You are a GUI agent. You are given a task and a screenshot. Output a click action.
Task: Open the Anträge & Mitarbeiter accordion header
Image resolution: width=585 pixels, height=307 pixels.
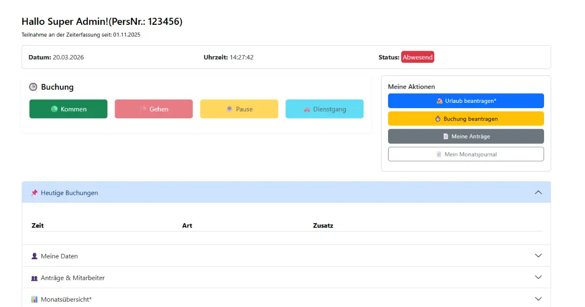[73, 278]
